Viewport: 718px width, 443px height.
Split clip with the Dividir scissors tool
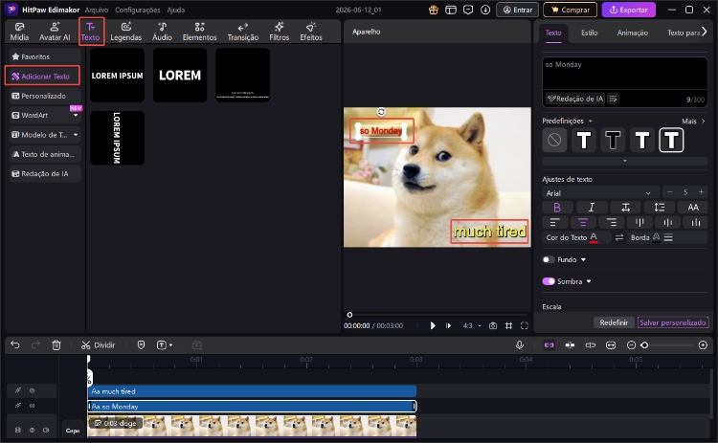point(98,345)
